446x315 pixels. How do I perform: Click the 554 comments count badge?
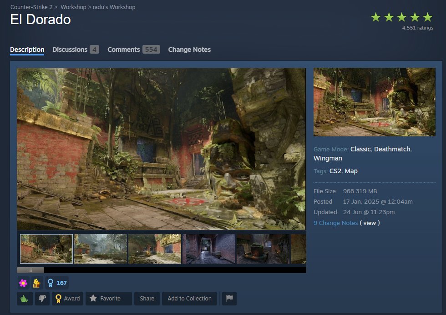coord(151,50)
